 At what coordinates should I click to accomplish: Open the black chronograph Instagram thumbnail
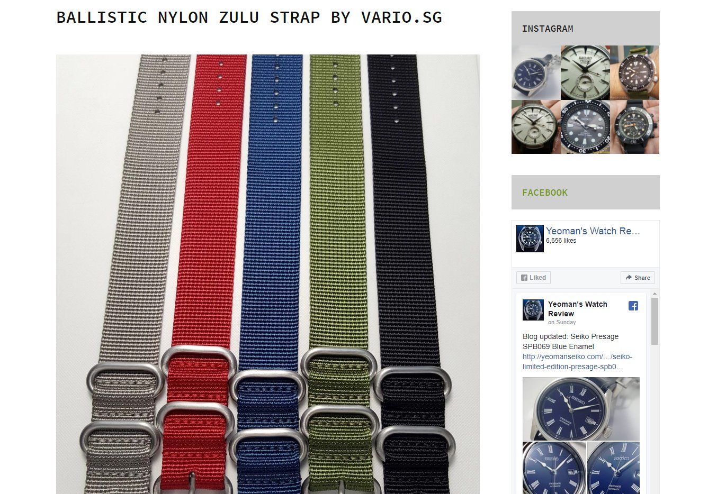click(x=634, y=127)
